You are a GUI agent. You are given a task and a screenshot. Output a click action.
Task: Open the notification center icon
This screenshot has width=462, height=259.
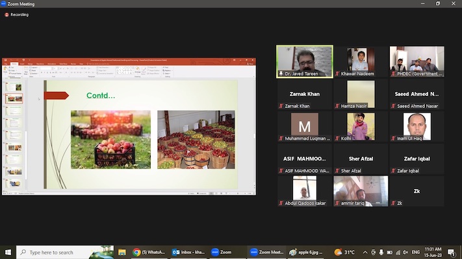[451, 252]
